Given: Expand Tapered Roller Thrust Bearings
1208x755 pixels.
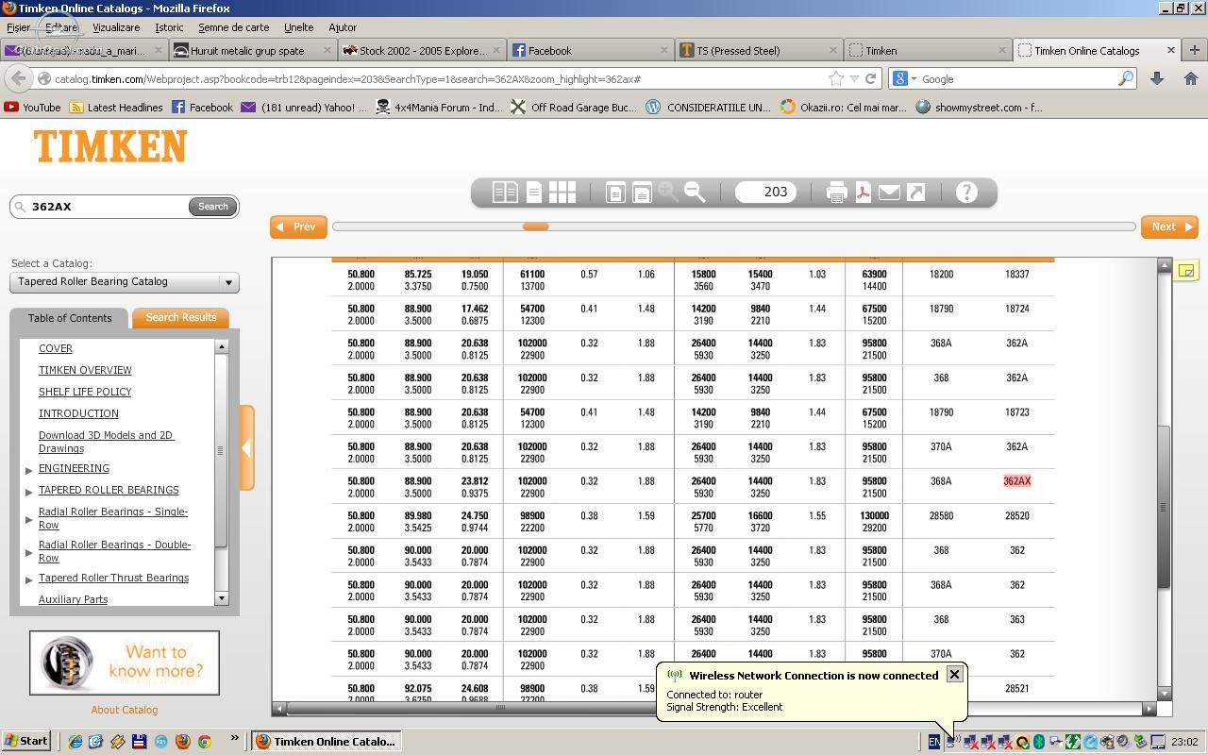Looking at the screenshot, I should pos(29,579).
